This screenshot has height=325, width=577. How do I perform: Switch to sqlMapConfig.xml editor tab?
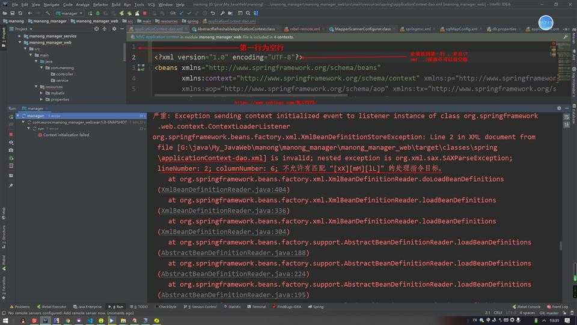(x=461, y=29)
